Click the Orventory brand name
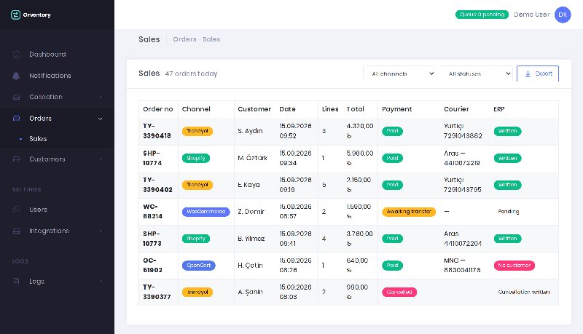This screenshot has width=583, height=334. pyautogui.click(x=37, y=15)
